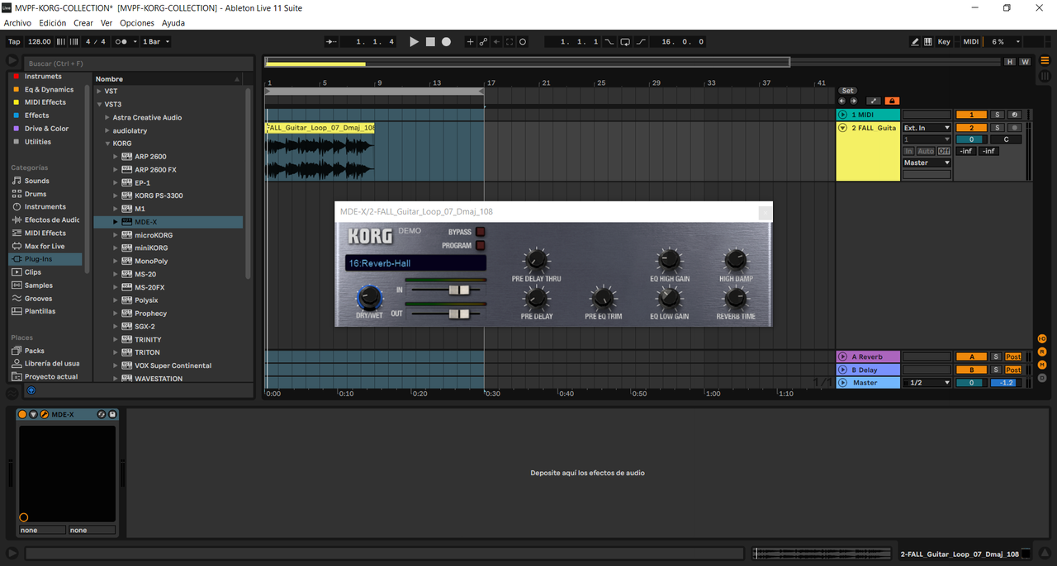Screen dimensions: 1057x566
Task: Click the DRY/WET knob
Action: [x=369, y=296]
